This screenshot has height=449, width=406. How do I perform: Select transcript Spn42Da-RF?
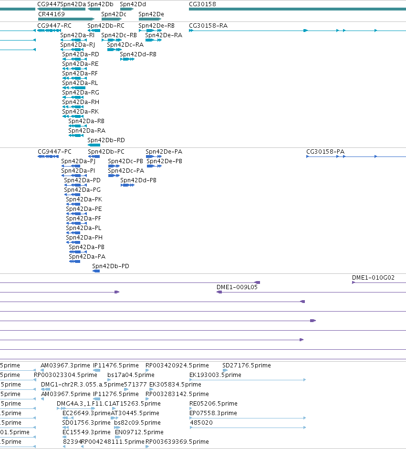(80, 73)
